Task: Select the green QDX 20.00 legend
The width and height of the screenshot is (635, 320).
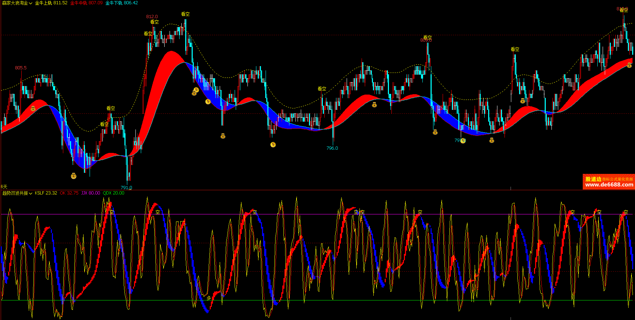Action: click(113, 193)
